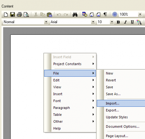Screen dimensions: 145x139
Task: Open the Paragraph context submenu
Action: click(70, 108)
